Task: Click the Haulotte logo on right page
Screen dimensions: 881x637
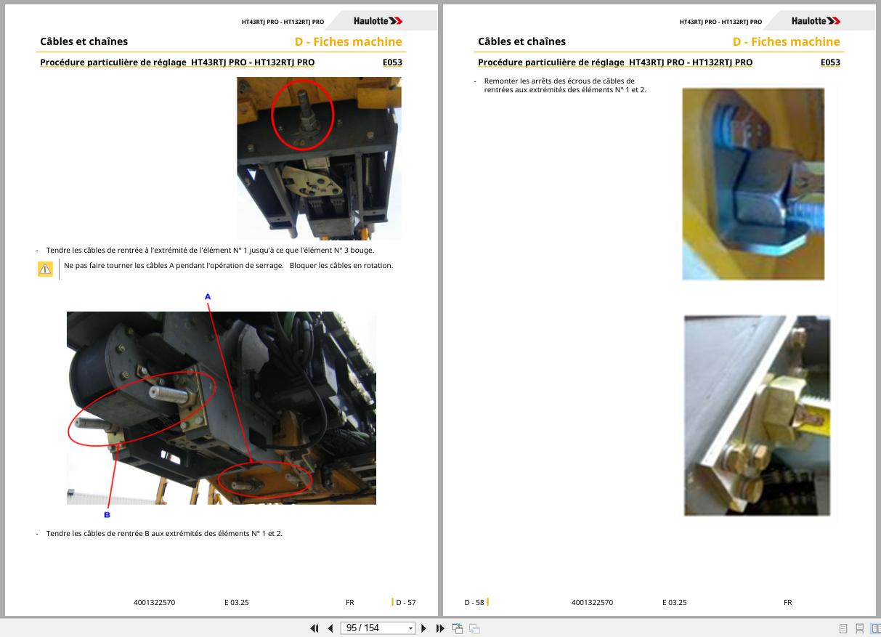Action: pos(816,21)
